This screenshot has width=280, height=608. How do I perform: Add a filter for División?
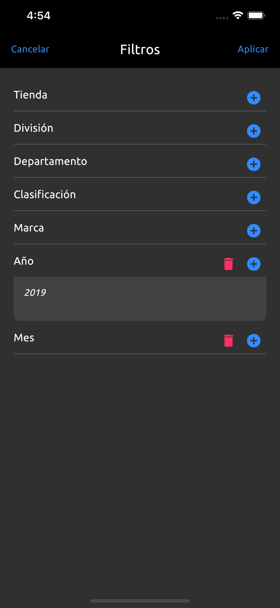point(254,131)
